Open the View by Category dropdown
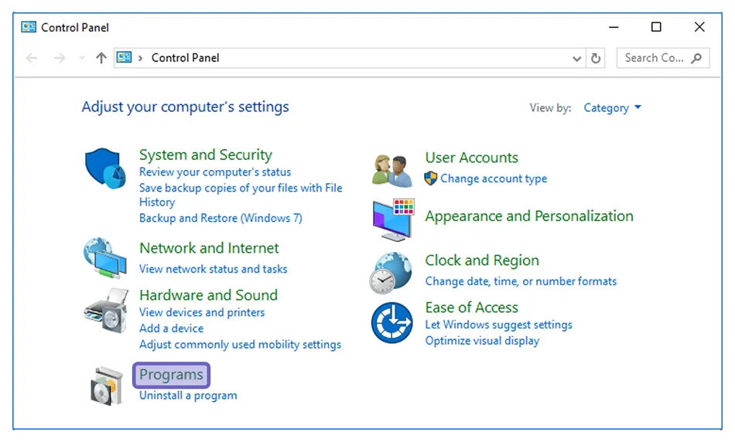735x442 pixels. pos(612,107)
